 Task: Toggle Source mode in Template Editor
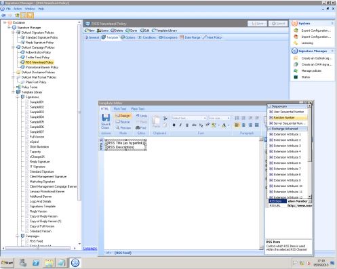(x=123, y=122)
